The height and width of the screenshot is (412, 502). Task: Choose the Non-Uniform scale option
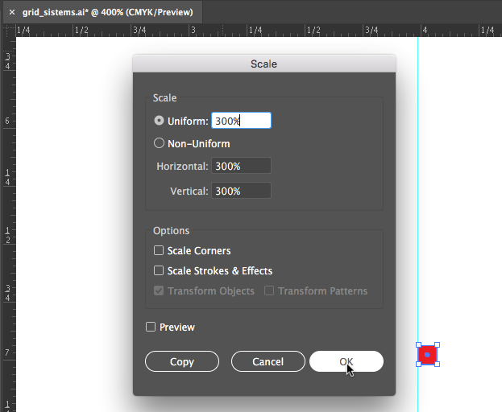coord(159,144)
